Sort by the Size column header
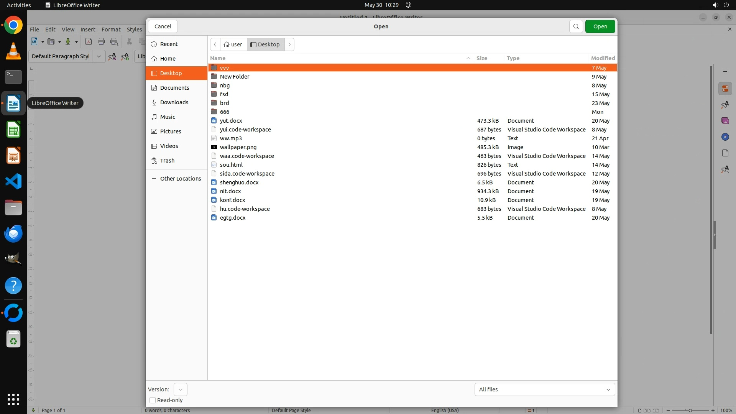This screenshot has height=414, width=736. 481,58
